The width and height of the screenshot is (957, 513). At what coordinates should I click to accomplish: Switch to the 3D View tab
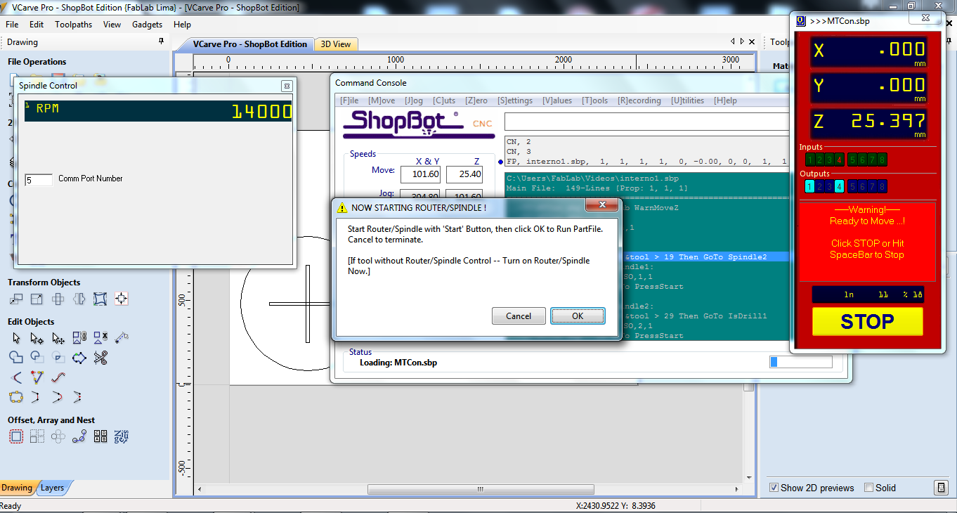click(x=336, y=44)
